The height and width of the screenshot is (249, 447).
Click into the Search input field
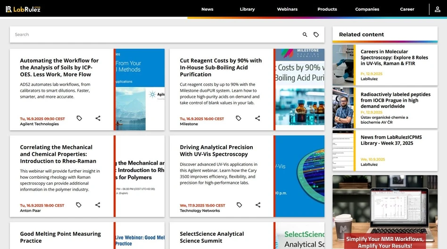156,34
